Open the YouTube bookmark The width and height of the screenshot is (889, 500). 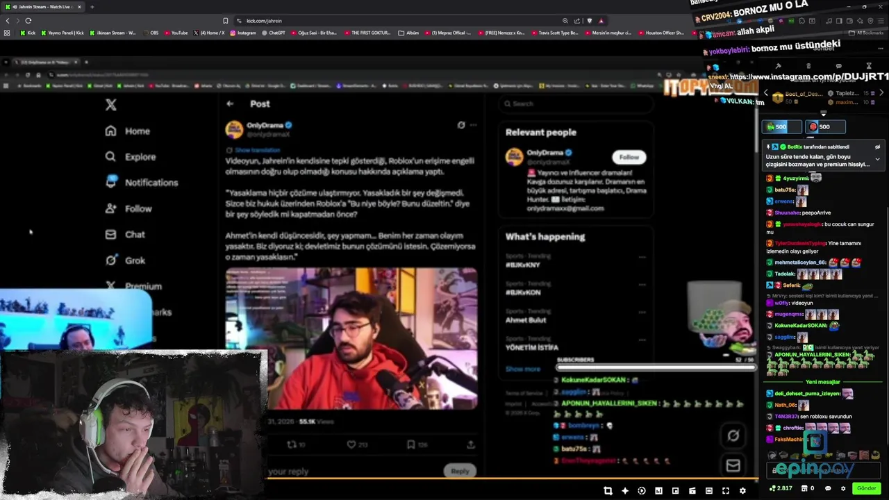pyautogui.click(x=176, y=33)
